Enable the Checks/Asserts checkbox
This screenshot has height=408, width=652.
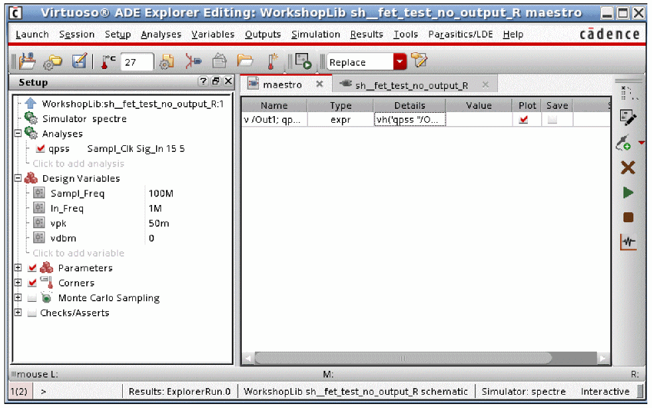[x=32, y=312]
